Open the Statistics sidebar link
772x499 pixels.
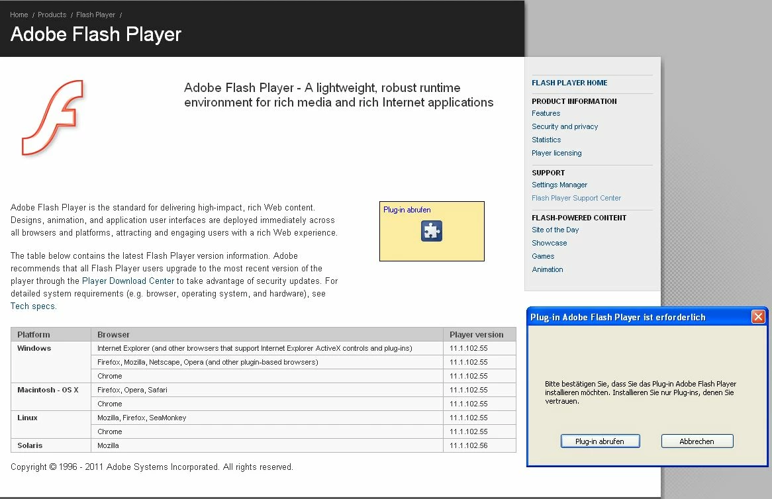click(546, 140)
